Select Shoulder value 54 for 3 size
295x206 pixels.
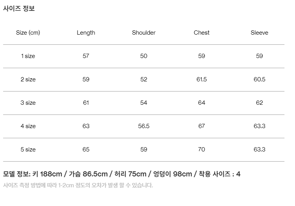coord(144,103)
